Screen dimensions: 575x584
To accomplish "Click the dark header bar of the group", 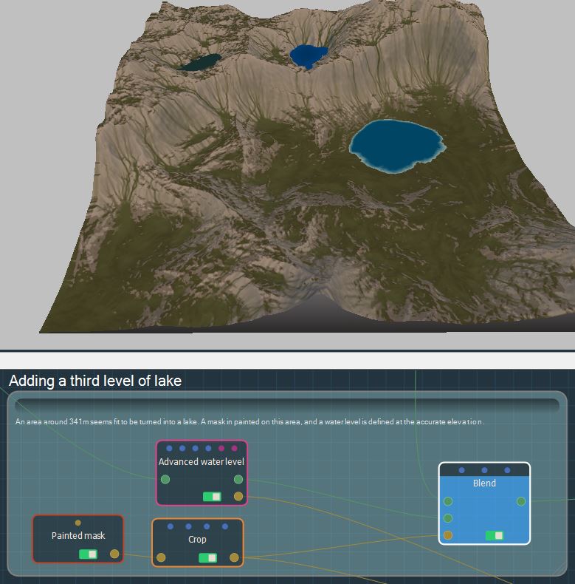I will (287, 405).
